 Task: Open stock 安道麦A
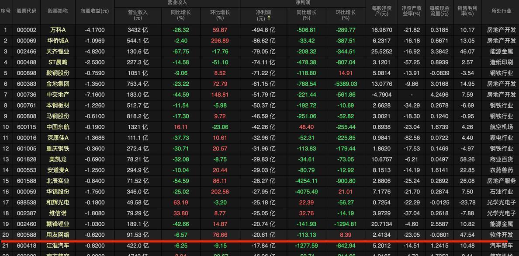58,170
